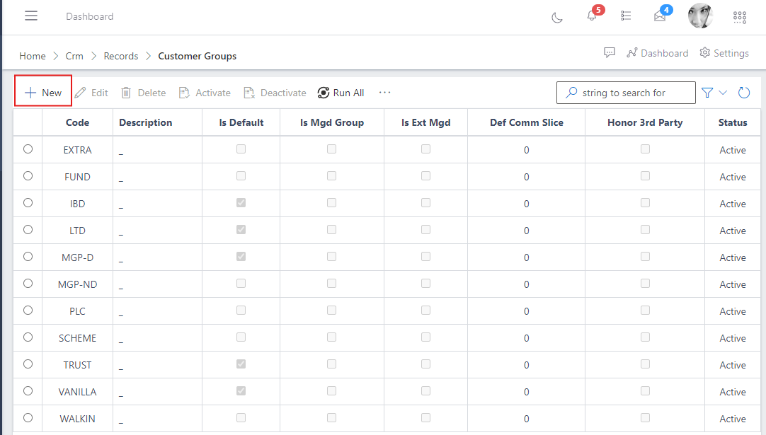Toggle dark mode moon icon

click(557, 17)
